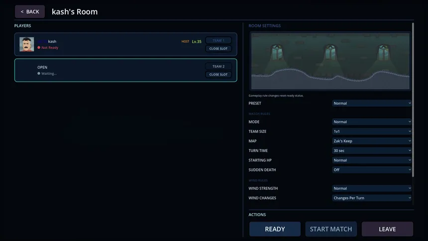This screenshot has width=428, height=241.
Task: Select TEAM 2 for open slot
Action: (218, 66)
